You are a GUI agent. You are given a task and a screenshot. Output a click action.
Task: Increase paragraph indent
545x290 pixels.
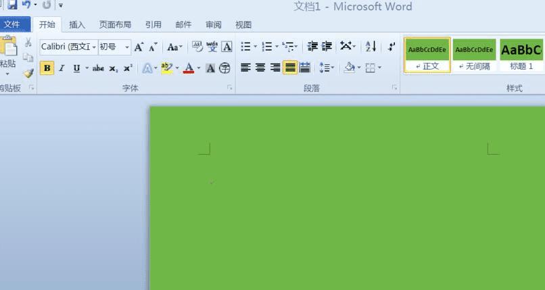(327, 46)
